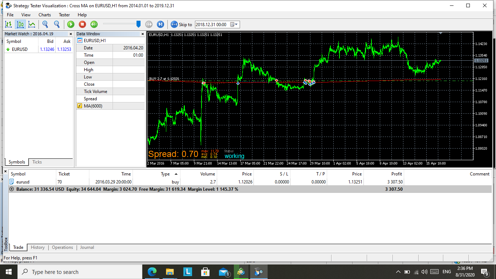Switch to the History tab
The image size is (496, 279).
coord(38,247)
